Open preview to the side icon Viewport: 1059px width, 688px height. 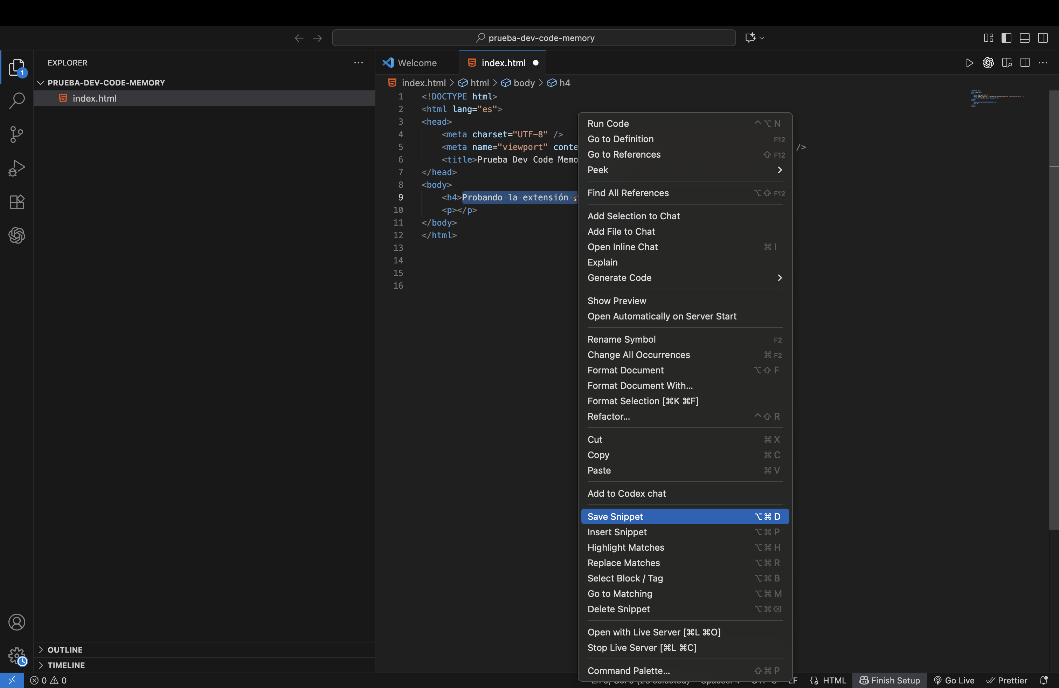click(x=1006, y=63)
